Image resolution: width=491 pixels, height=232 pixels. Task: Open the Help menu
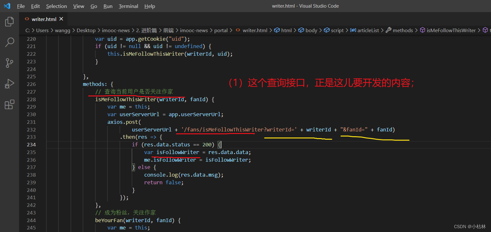point(150,6)
